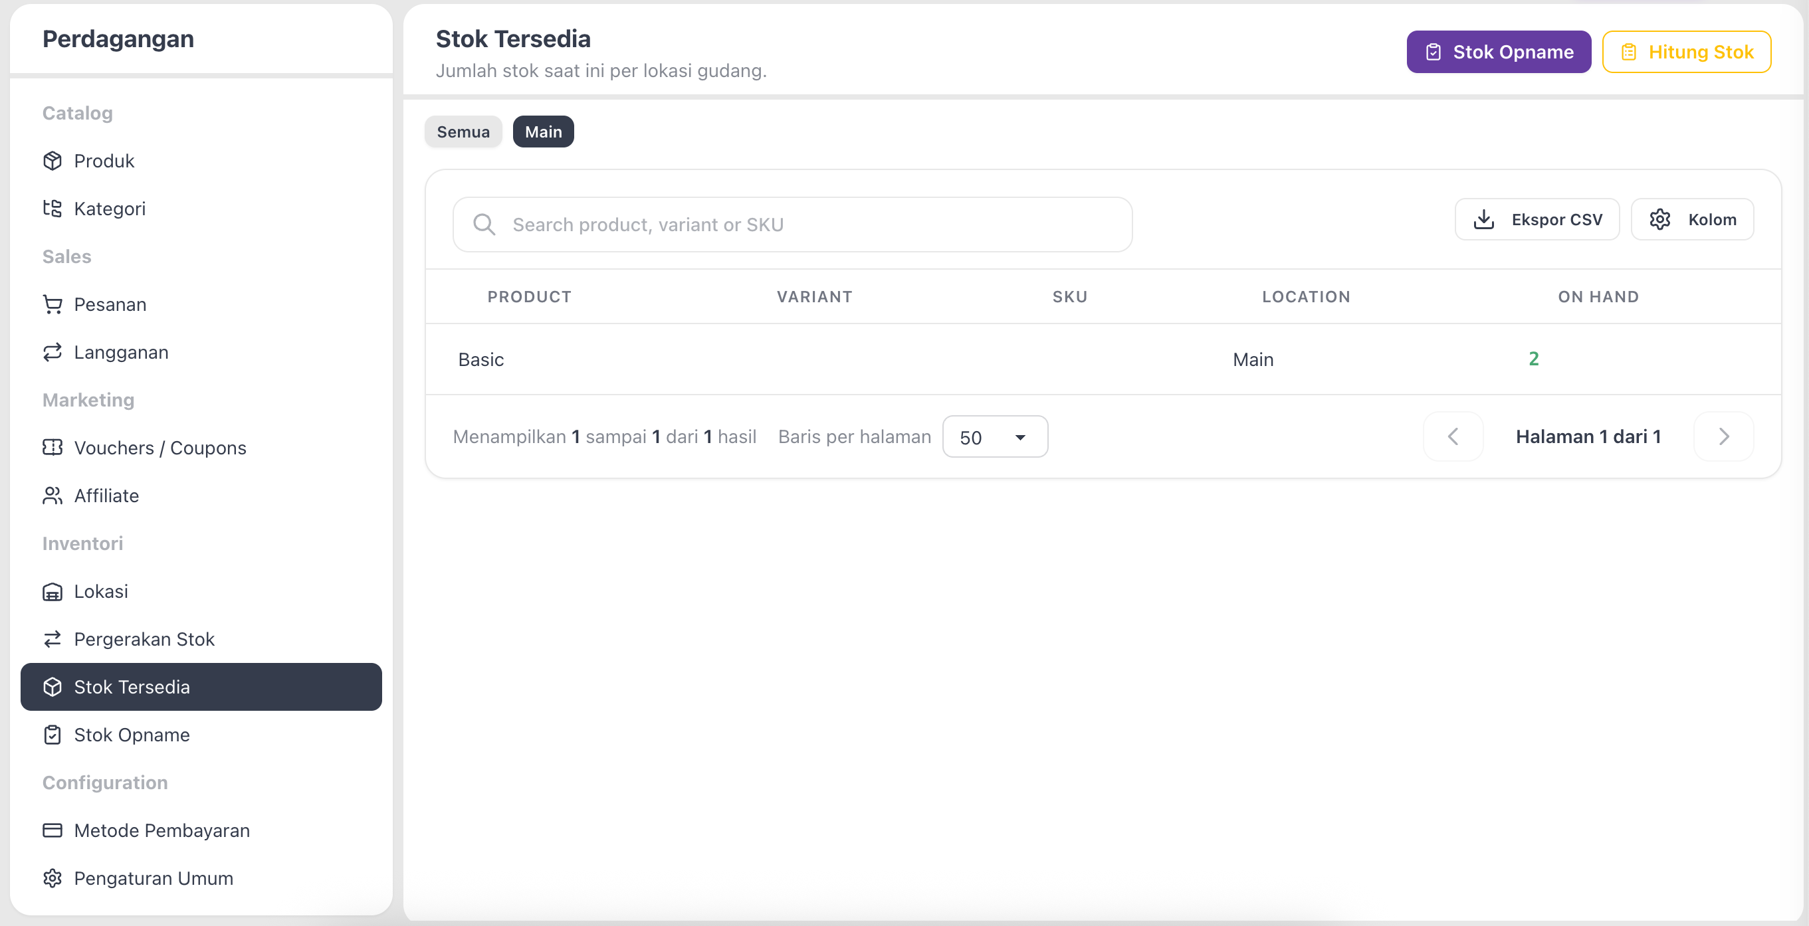
Task: Click the Langganan repeat arrows icon
Action: coord(53,351)
